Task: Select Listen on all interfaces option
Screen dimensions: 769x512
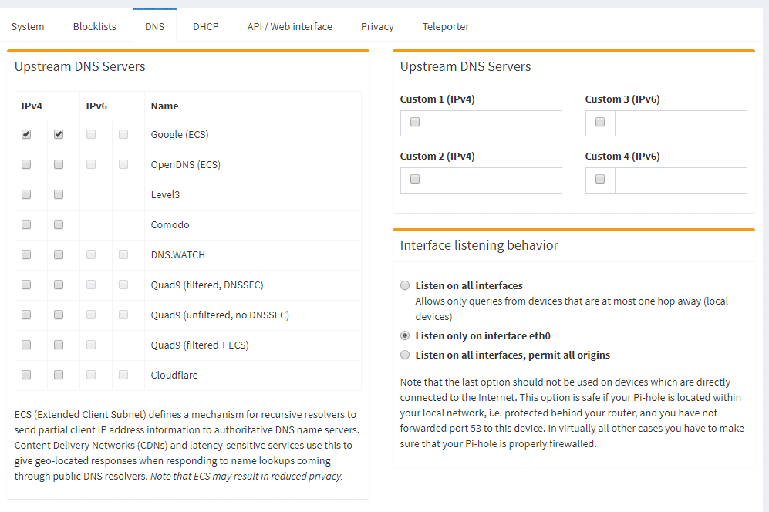Action: [406, 285]
